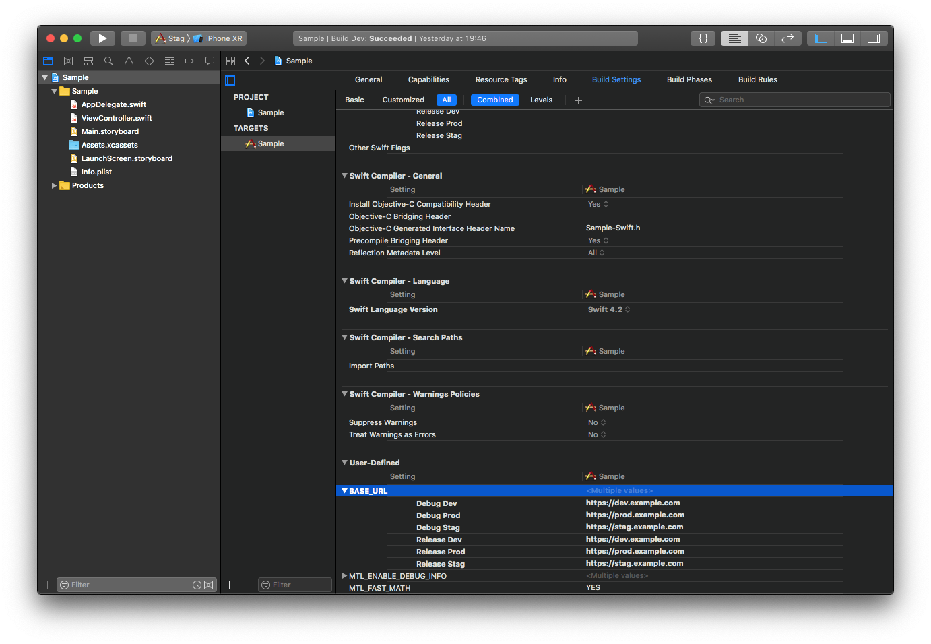Click the Run (play) button
Image resolution: width=931 pixels, height=644 pixels.
pyautogui.click(x=102, y=38)
